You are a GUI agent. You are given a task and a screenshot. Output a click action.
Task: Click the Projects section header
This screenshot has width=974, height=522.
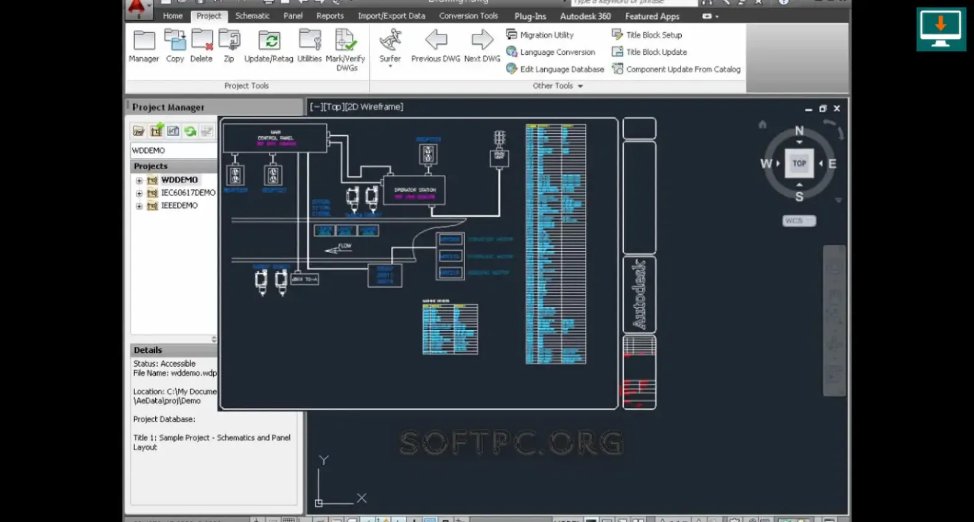click(x=174, y=166)
